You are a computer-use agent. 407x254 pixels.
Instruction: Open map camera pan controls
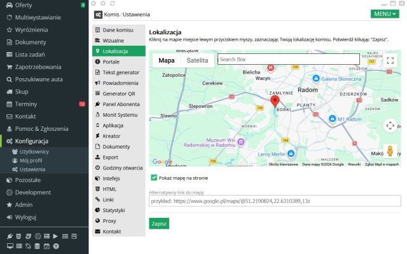(390, 125)
